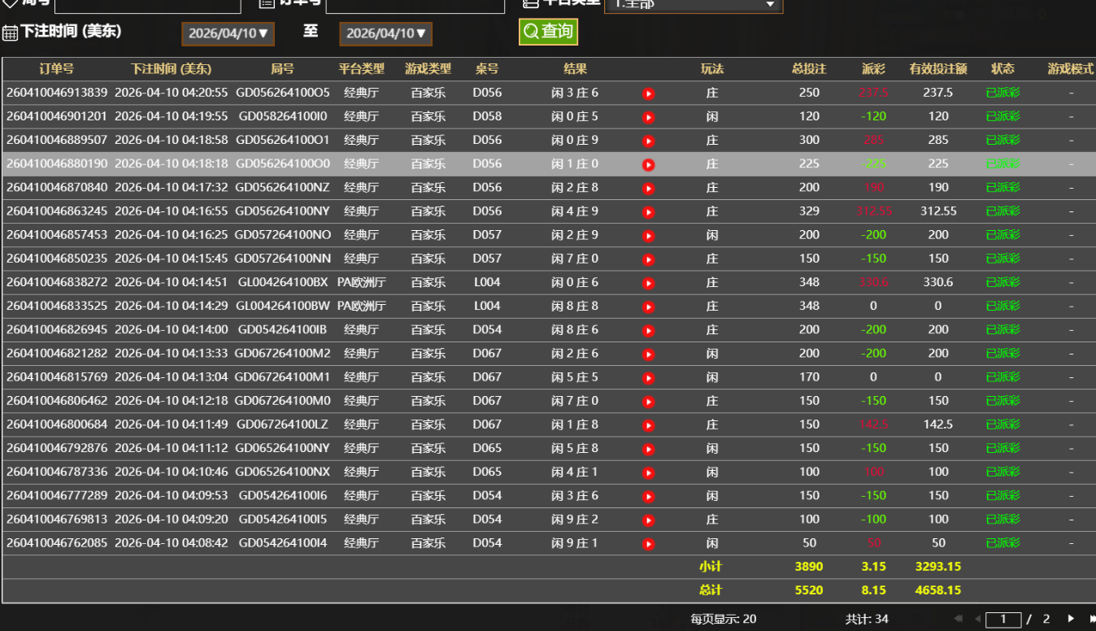Play video replay for order 260410046913839

pyautogui.click(x=648, y=94)
